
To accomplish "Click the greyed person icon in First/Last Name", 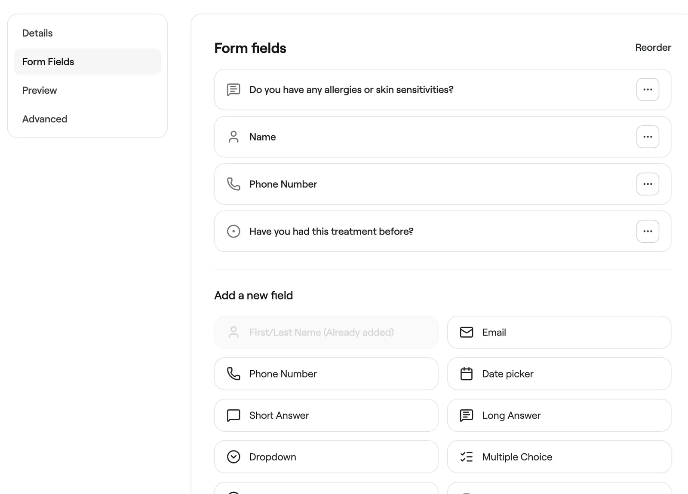I will pyautogui.click(x=233, y=332).
